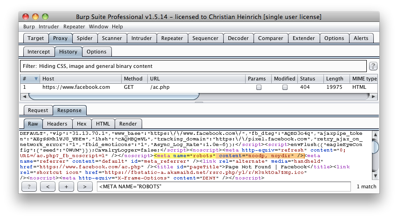Select the Request tab

[38, 110]
